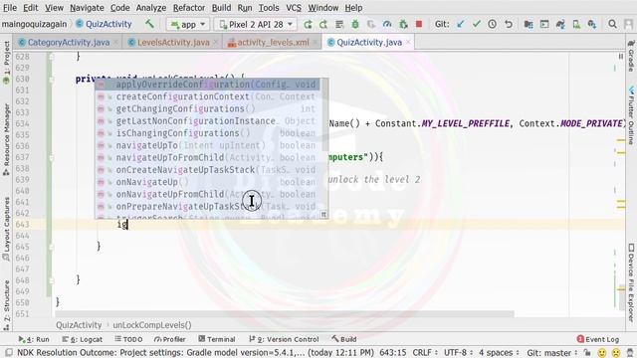Open Layout Captures side panel
Screen dimensions: 637x358
pos(6,230)
